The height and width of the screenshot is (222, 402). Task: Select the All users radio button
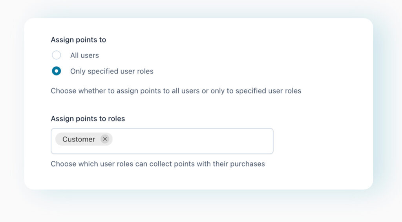[x=57, y=55]
